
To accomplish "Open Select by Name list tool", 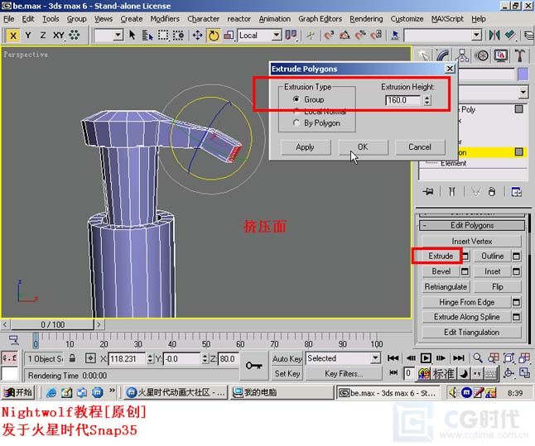I will coord(147,35).
